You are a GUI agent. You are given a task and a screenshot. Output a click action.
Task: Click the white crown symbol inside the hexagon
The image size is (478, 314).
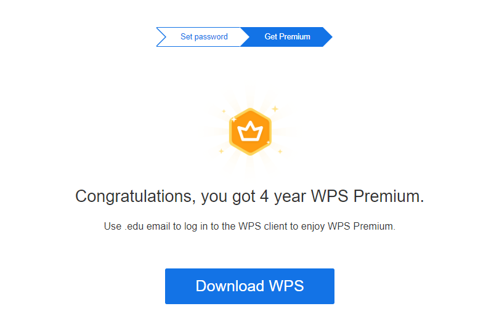pyautogui.click(x=250, y=131)
